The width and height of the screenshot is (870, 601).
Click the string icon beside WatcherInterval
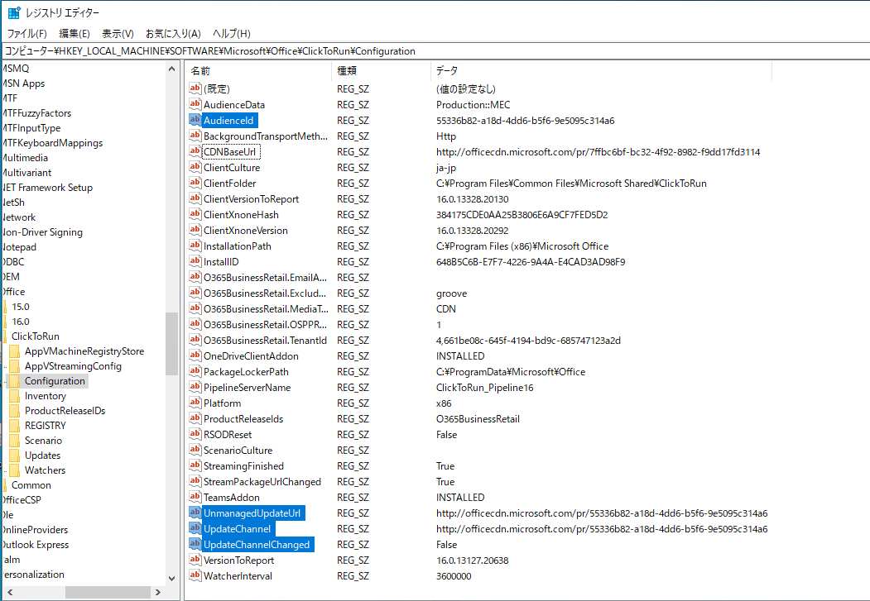coord(195,575)
